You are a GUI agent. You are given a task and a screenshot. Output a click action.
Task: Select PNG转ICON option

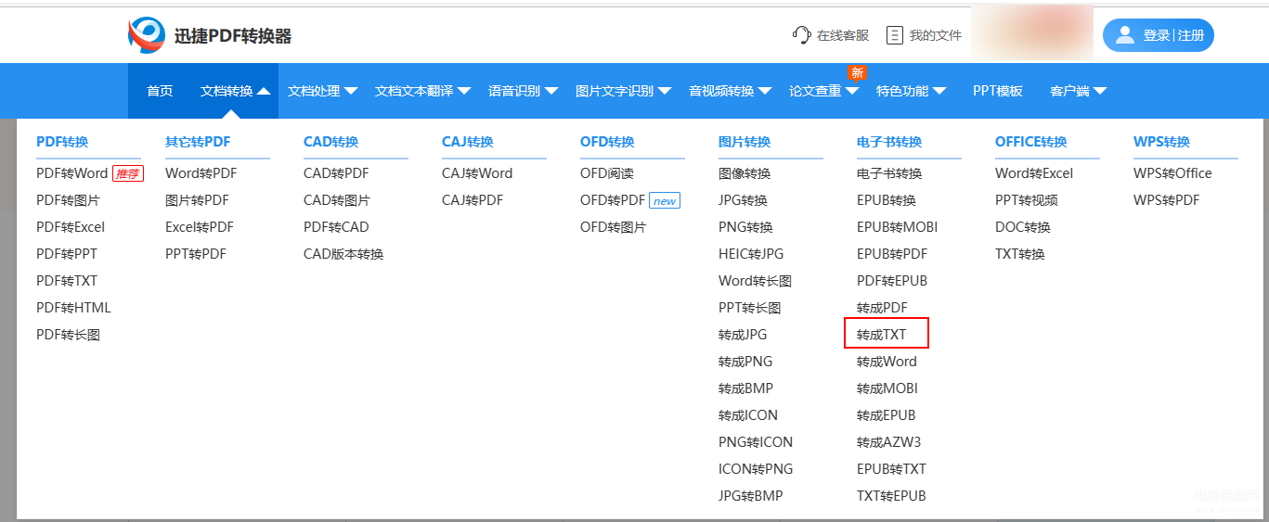tap(756, 442)
